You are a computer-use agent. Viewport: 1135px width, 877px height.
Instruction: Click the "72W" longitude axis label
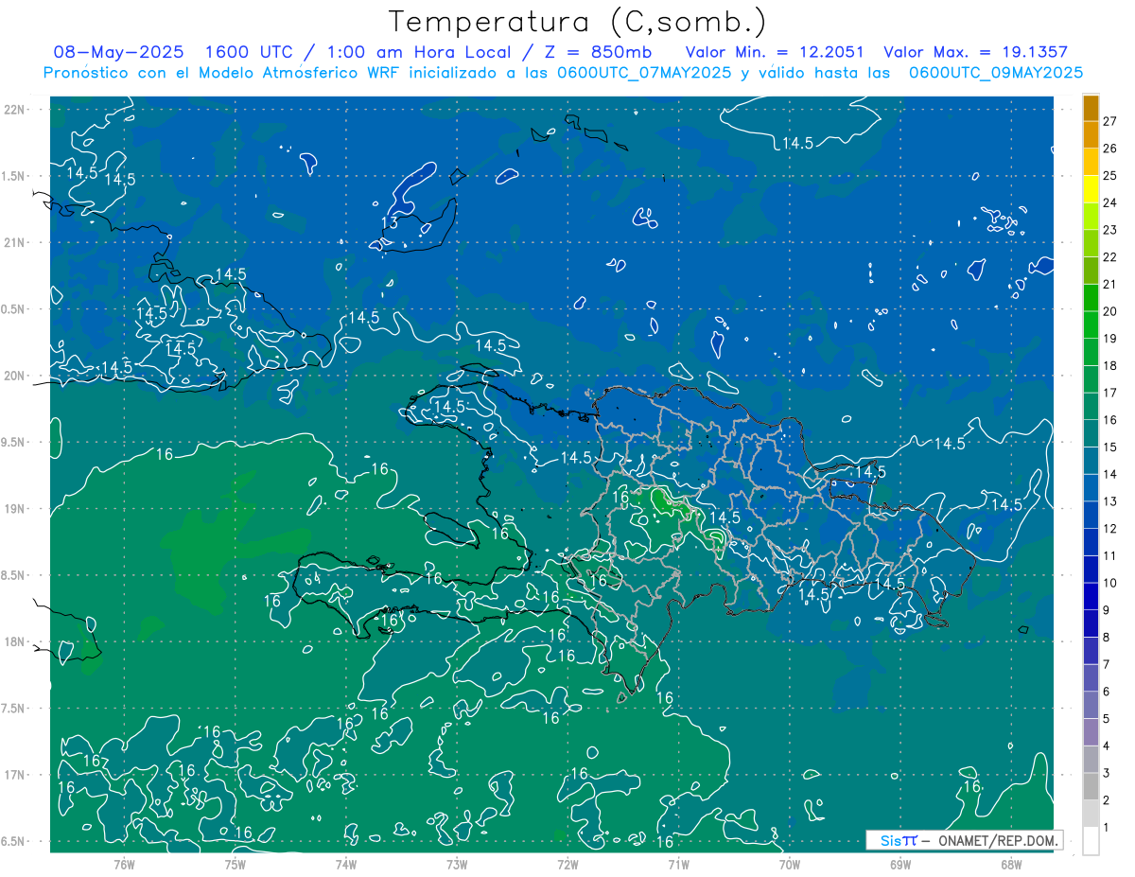[567, 863]
